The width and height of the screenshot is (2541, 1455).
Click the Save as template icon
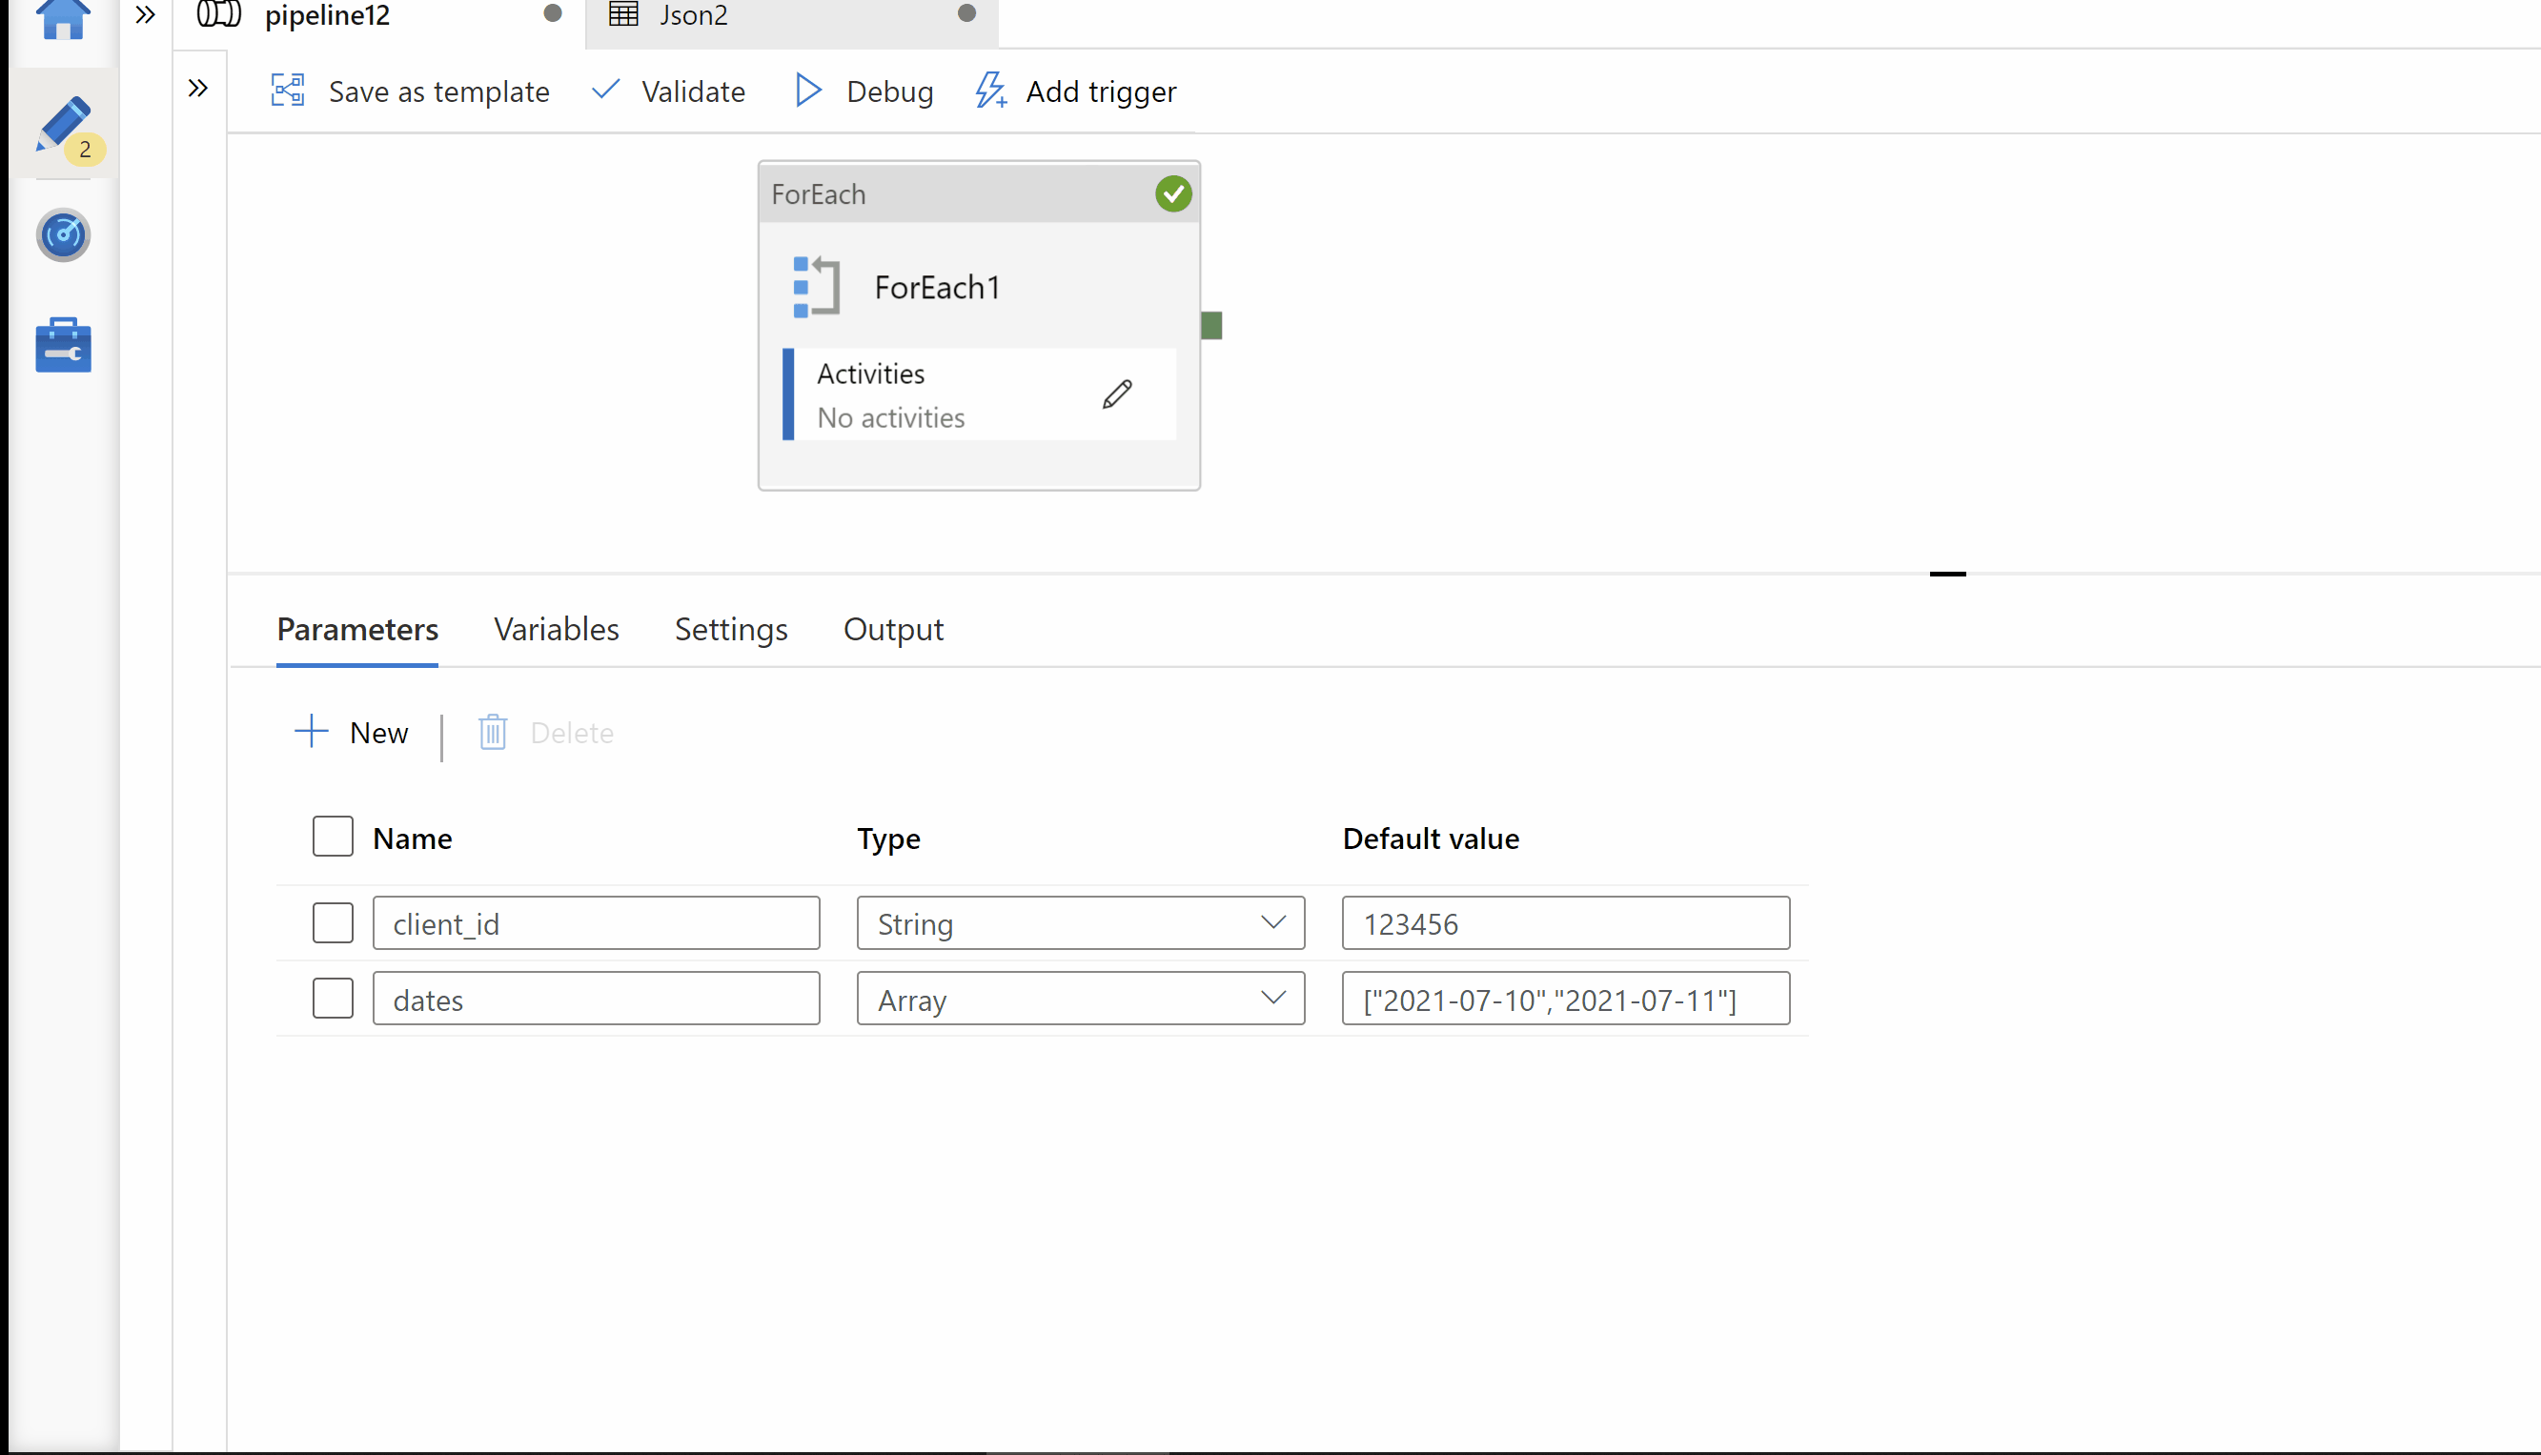(x=288, y=91)
